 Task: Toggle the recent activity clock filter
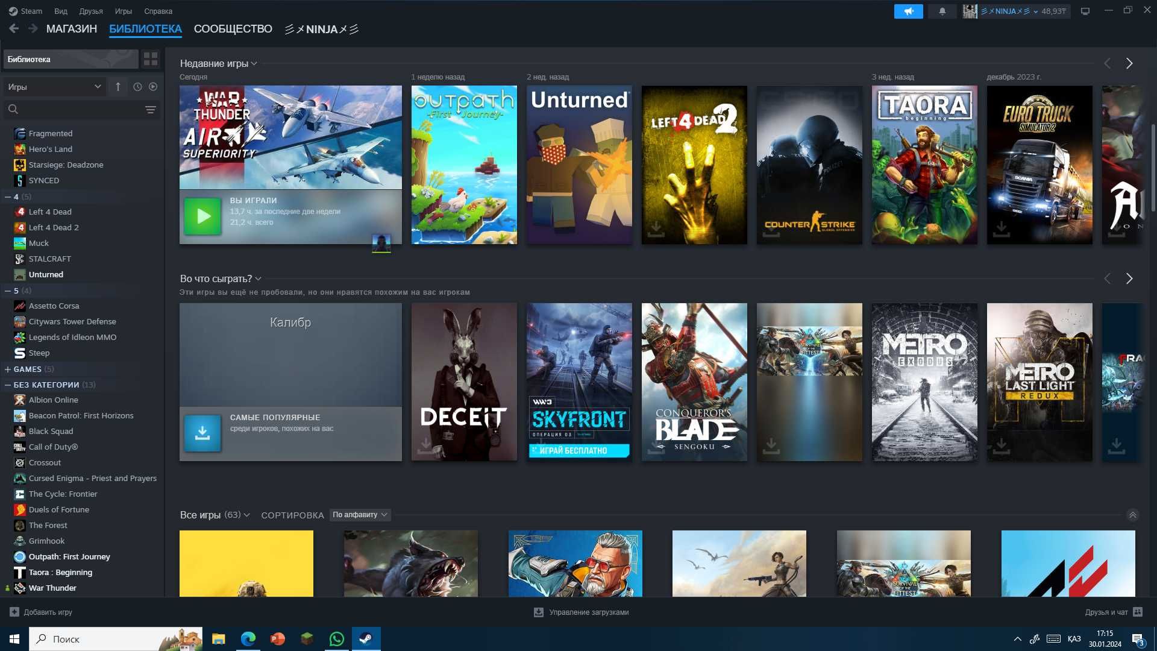pyautogui.click(x=137, y=87)
